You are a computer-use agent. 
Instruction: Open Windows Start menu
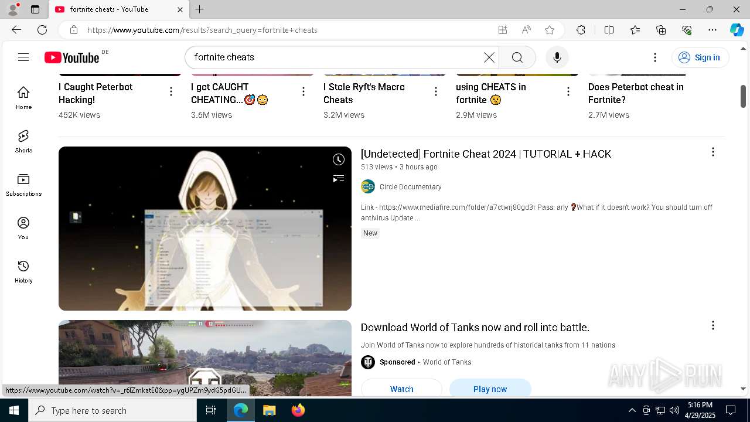pos(14,410)
